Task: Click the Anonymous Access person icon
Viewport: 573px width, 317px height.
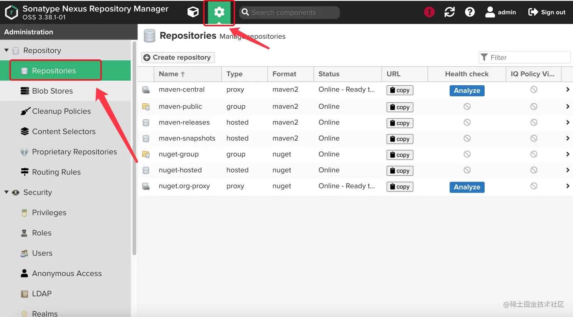Action: pyautogui.click(x=24, y=273)
